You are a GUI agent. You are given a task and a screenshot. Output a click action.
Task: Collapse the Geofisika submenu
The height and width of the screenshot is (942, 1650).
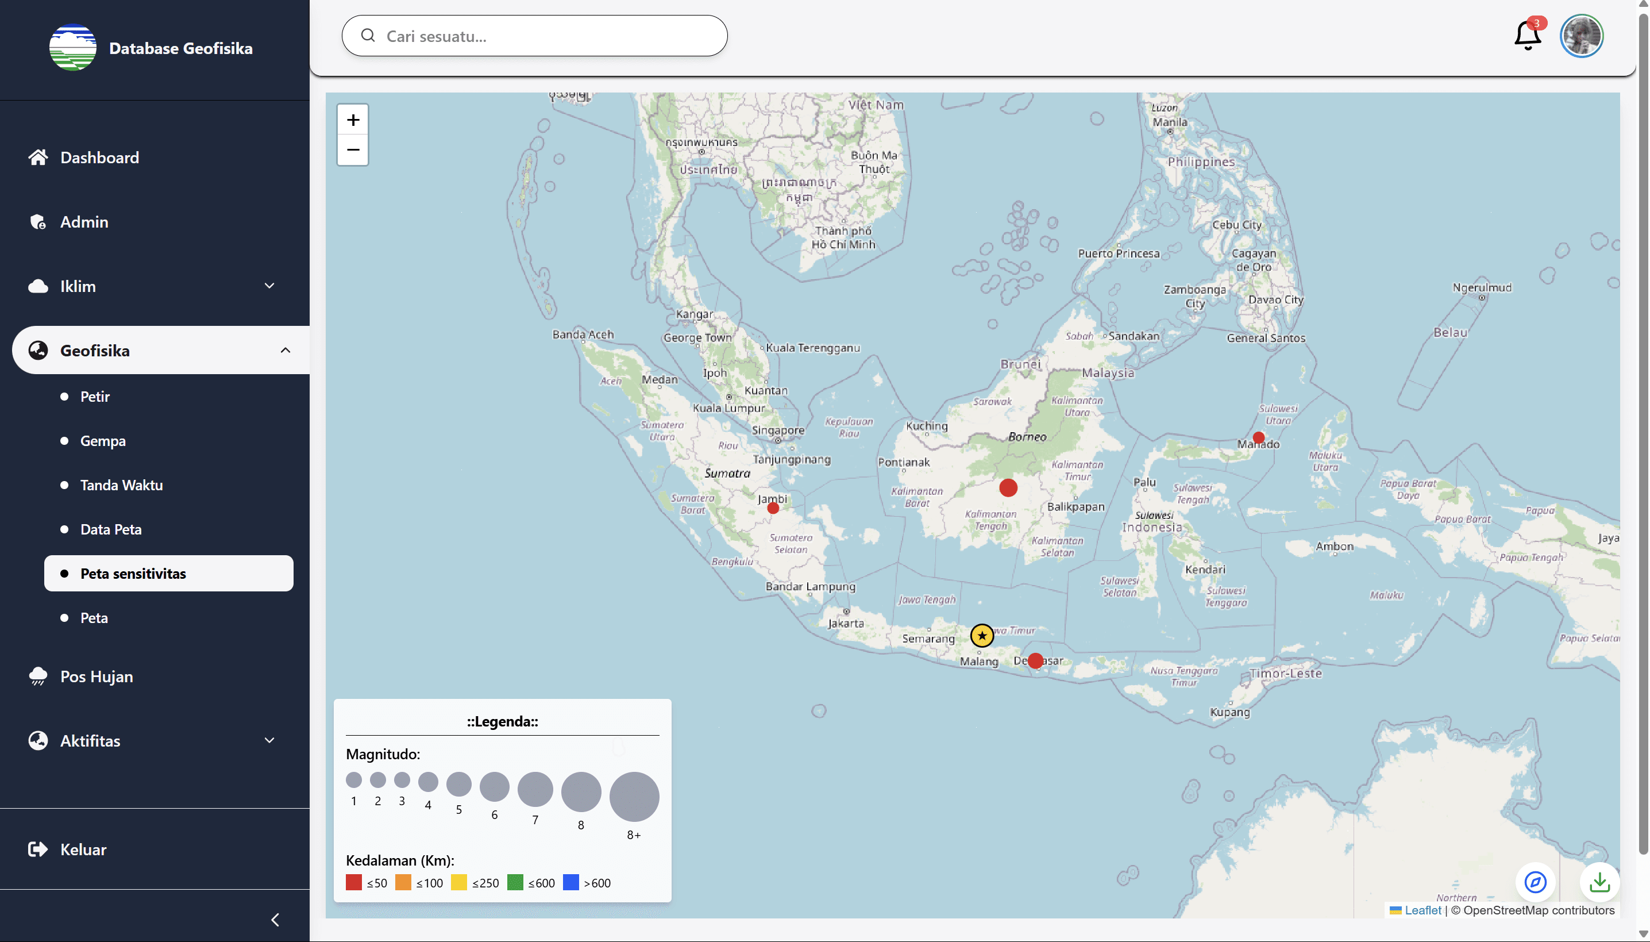(x=285, y=350)
